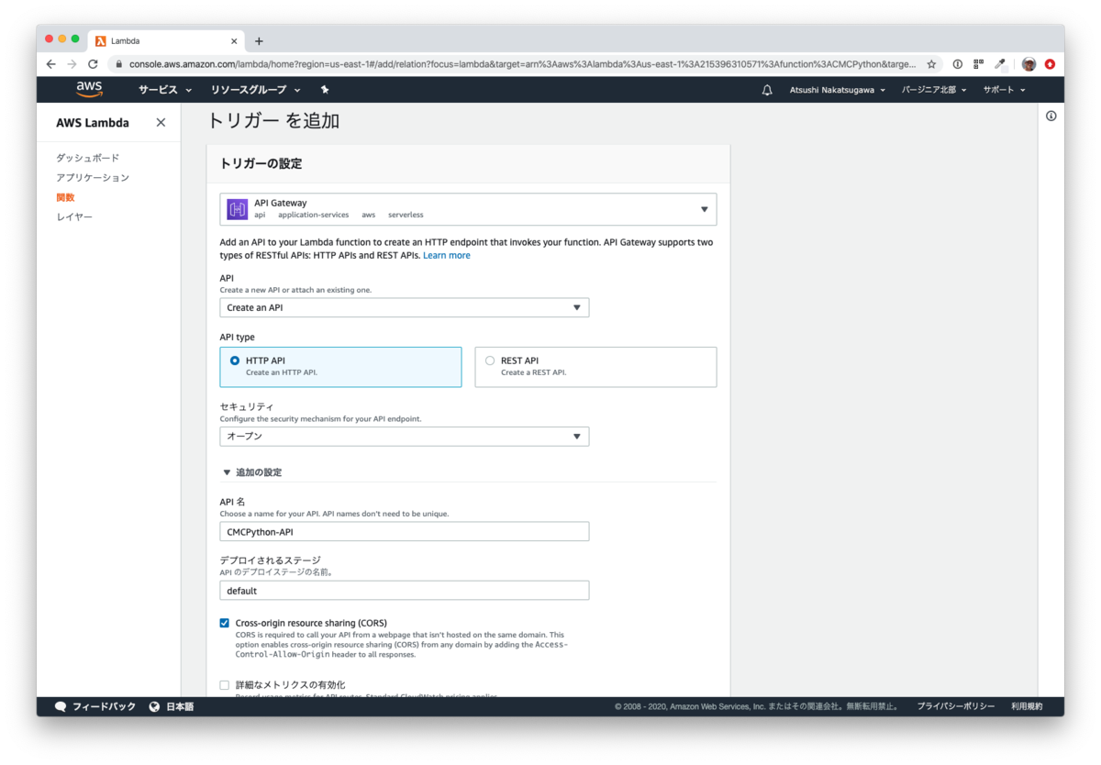Select the HTTP API radio option
Viewport: 1101px width, 765px height.
(x=235, y=360)
